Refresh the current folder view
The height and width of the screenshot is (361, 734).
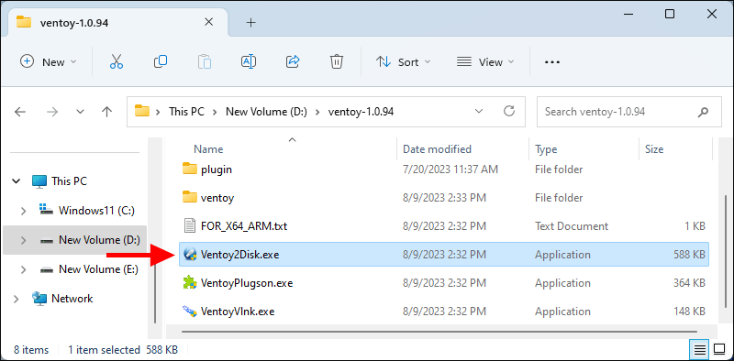point(509,111)
